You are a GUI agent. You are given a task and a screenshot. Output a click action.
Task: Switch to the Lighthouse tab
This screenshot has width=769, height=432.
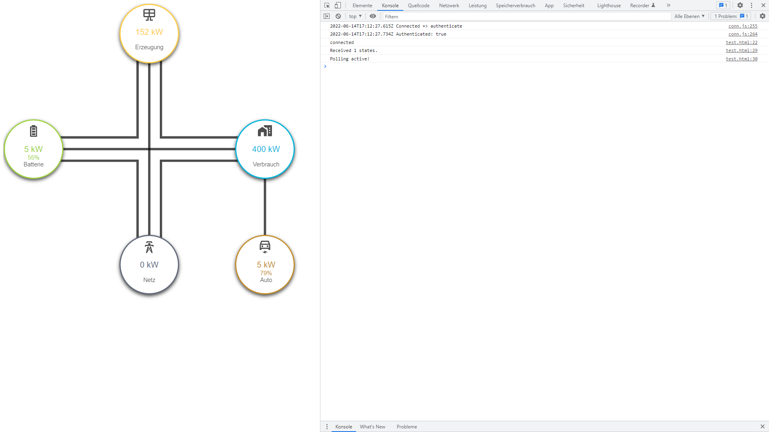pos(609,6)
